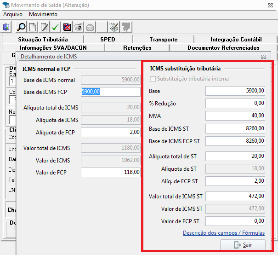278x255 pixels.
Task: Click the magnifying glass search icon
Action: tap(21, 27)
